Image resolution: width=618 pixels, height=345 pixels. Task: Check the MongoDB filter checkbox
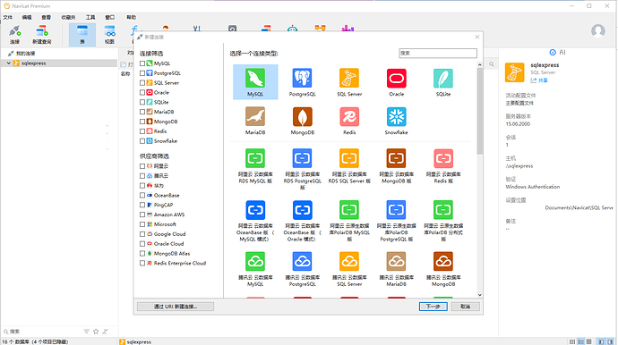coord(142,122)
